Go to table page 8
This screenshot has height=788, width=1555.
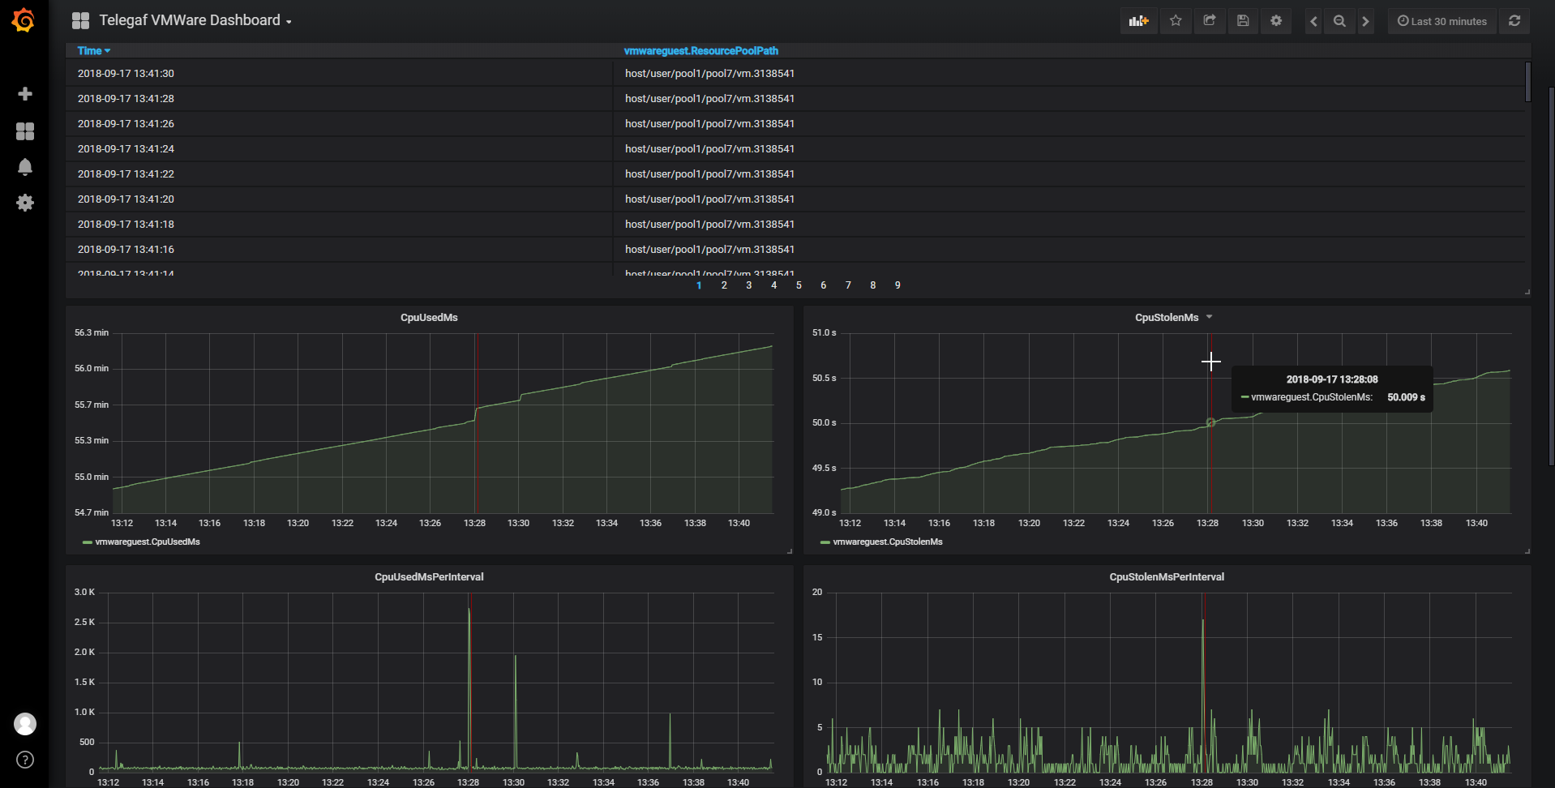click(872, 285)
